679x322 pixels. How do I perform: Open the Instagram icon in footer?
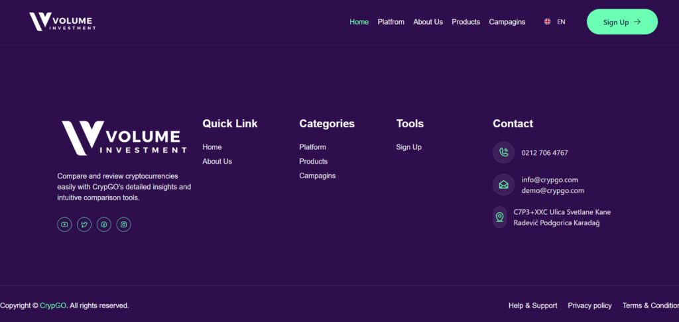pyautogui.click(x=123, y=225)
